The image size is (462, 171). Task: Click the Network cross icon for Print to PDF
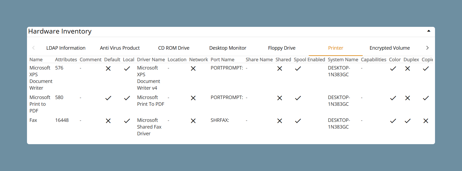[x=193, y=98]
